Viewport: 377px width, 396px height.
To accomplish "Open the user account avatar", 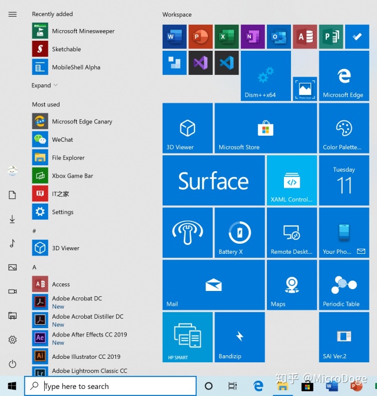I will [x=12, y=171].
